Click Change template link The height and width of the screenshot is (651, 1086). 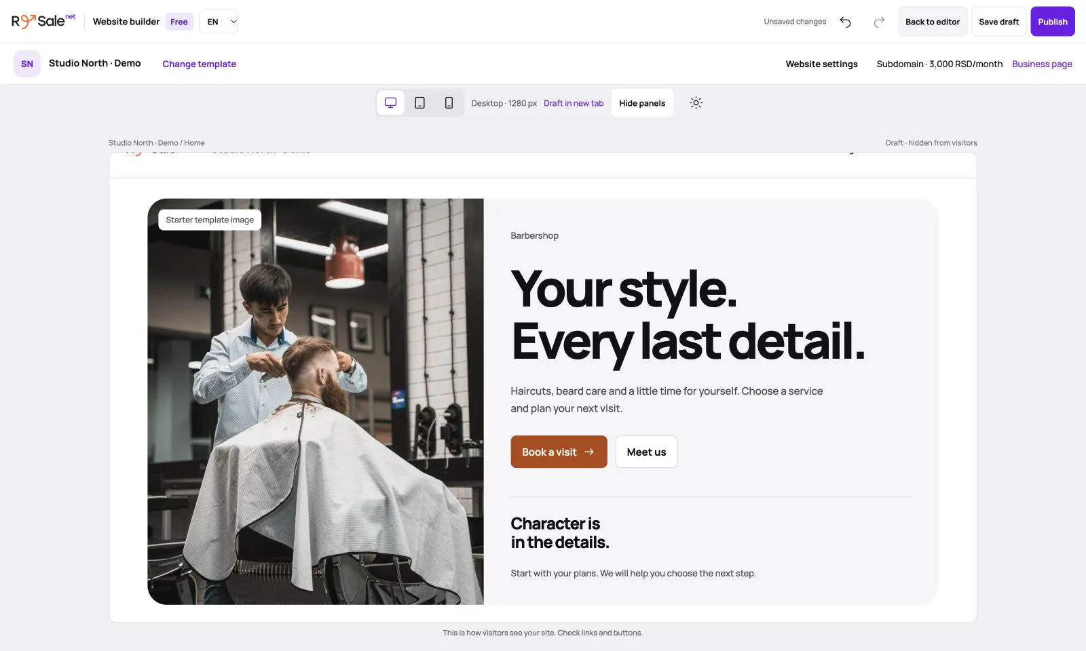[x=199, y=64]
